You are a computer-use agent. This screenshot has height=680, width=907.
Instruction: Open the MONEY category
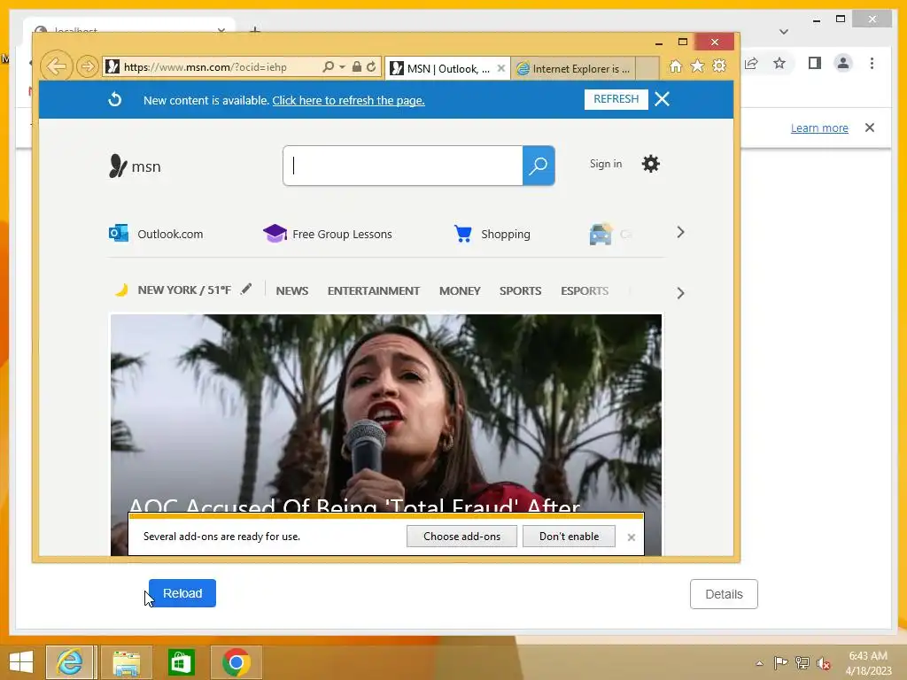pyautogui.click(x=460, y=290)
